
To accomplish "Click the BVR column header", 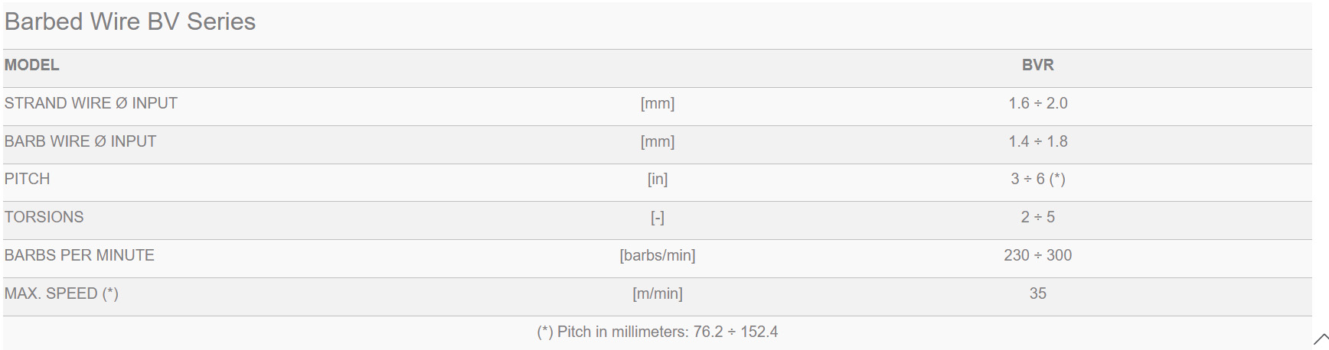I will (1037, 65).
